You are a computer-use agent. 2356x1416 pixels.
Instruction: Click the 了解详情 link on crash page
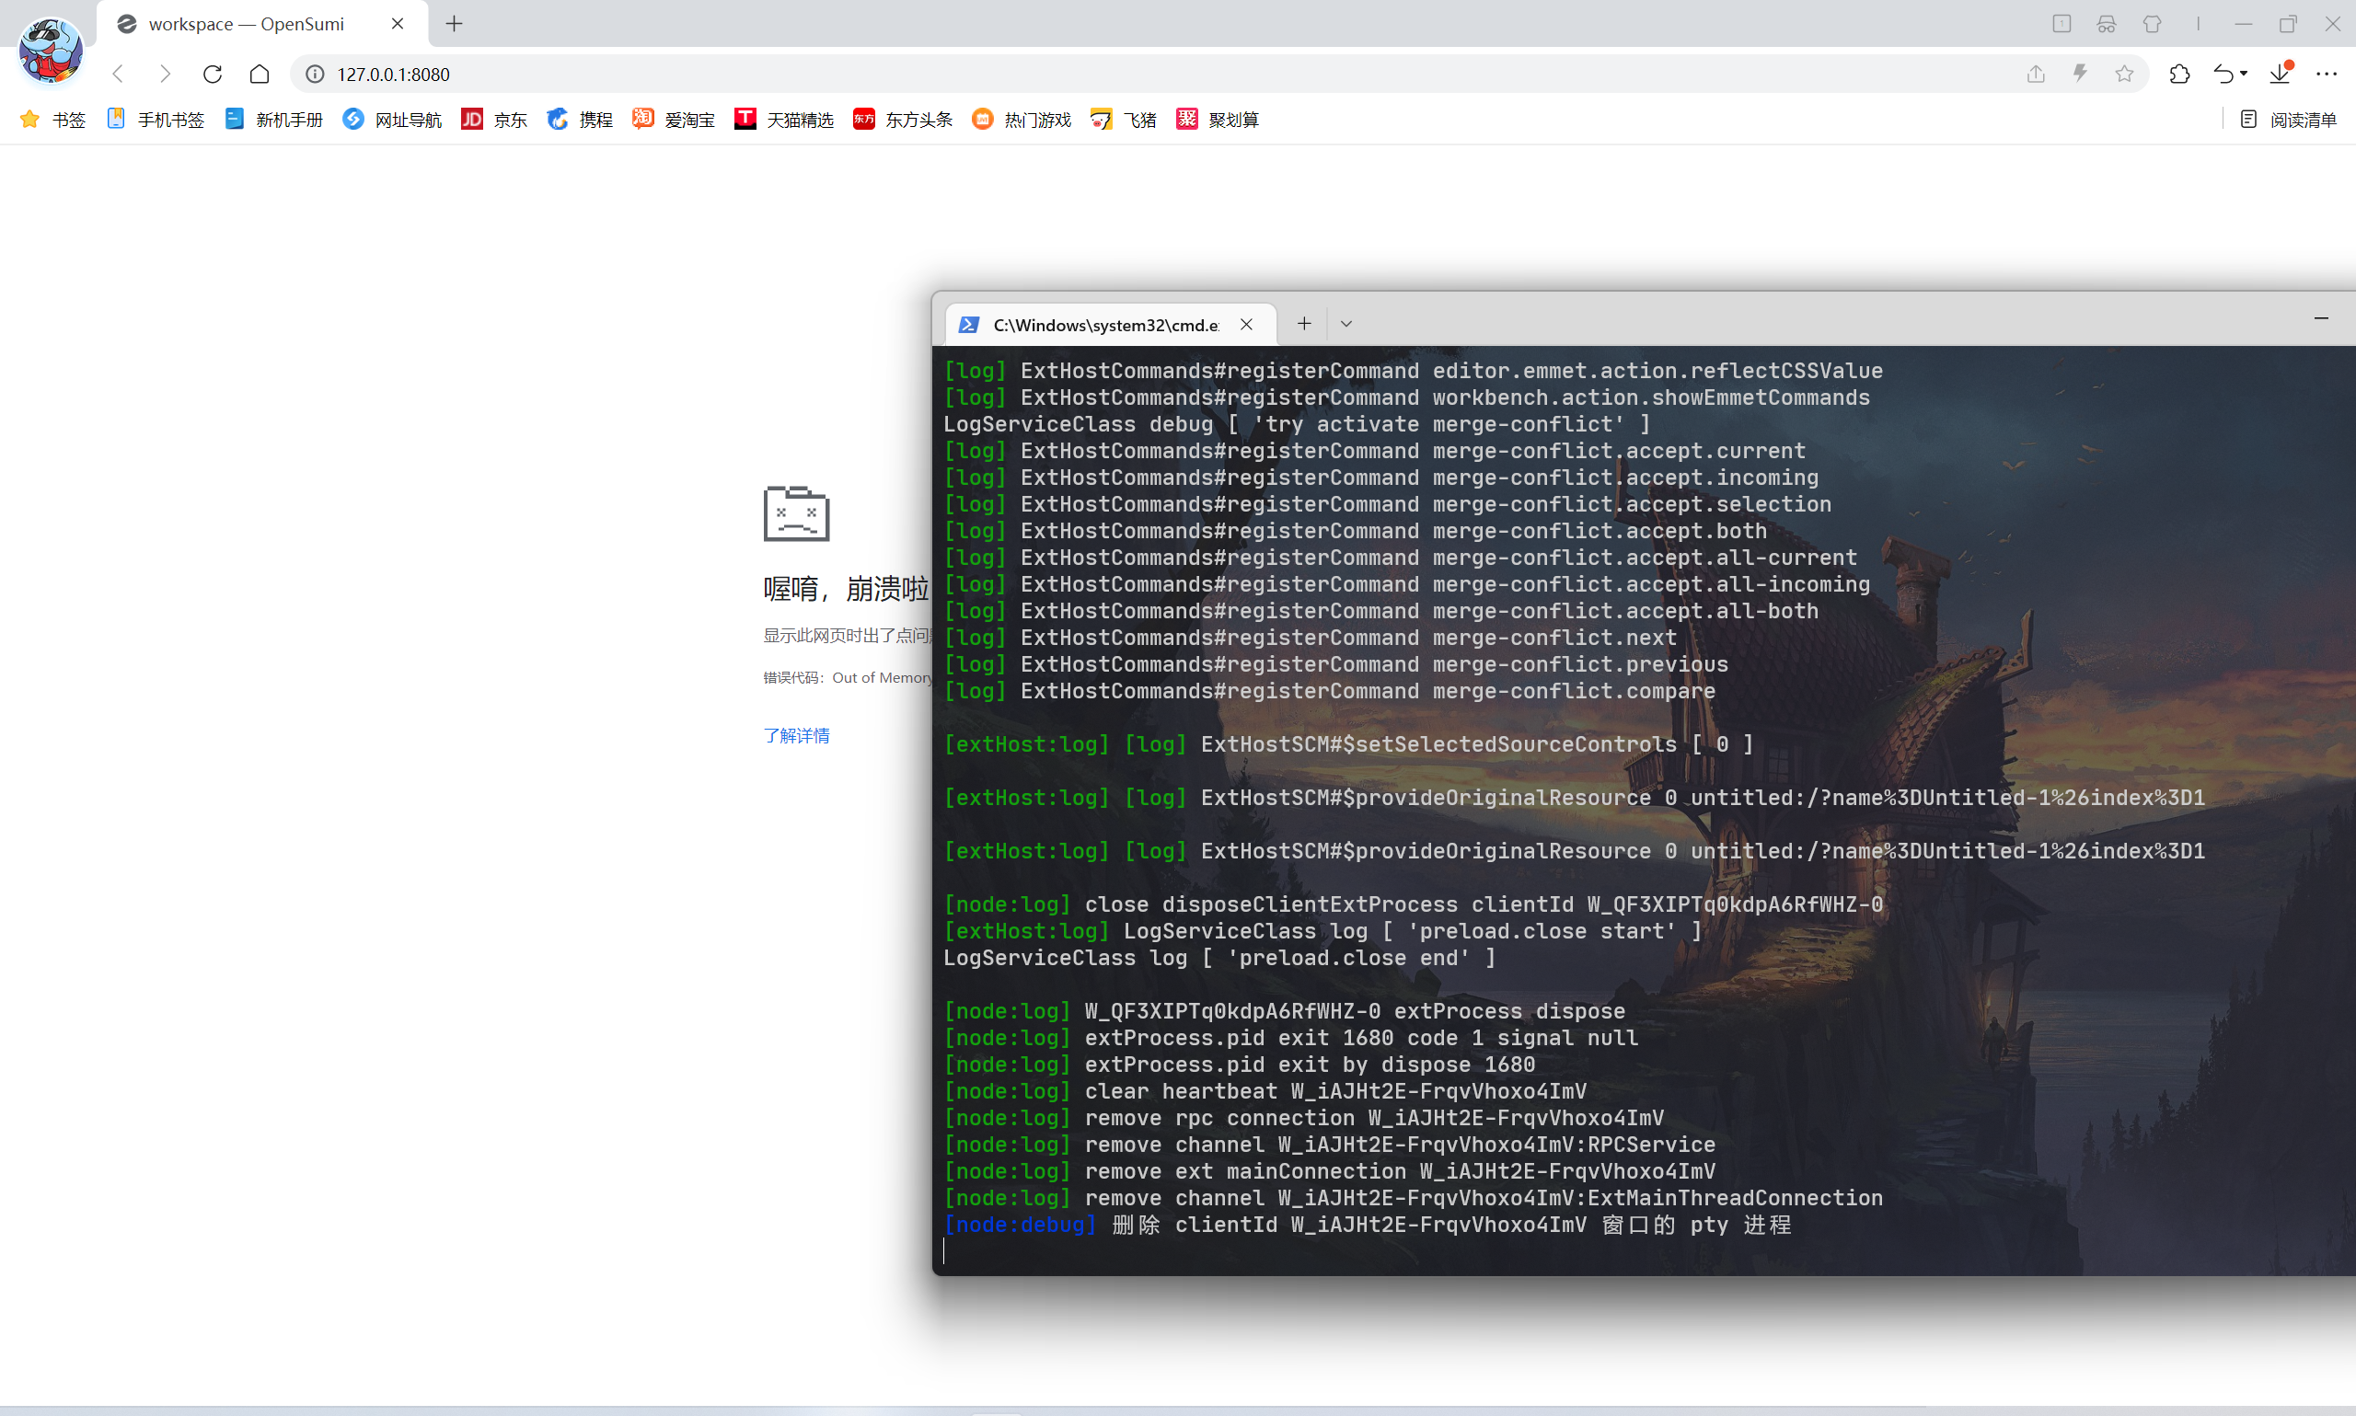tap(797, 736)
